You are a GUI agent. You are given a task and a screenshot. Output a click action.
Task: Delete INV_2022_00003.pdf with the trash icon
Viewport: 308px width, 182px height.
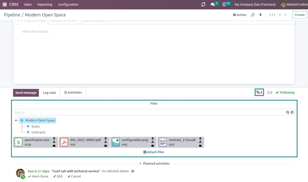tap(105, 138)
